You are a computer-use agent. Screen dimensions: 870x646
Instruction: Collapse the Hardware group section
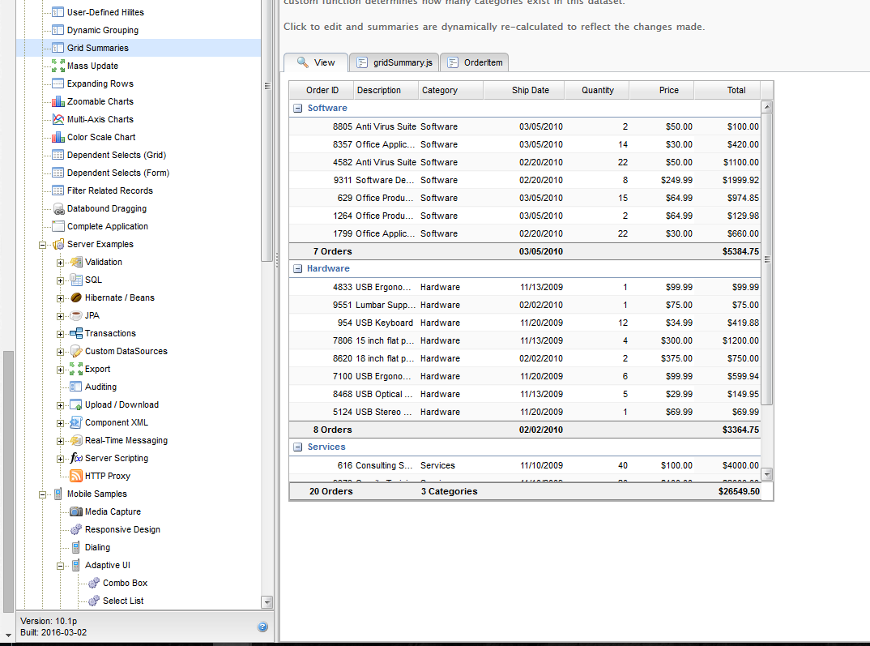[298, 269]
